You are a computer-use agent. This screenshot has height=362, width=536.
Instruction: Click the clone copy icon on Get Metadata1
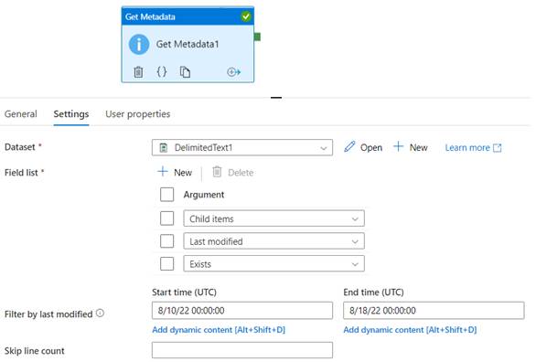tap(185, 72)
